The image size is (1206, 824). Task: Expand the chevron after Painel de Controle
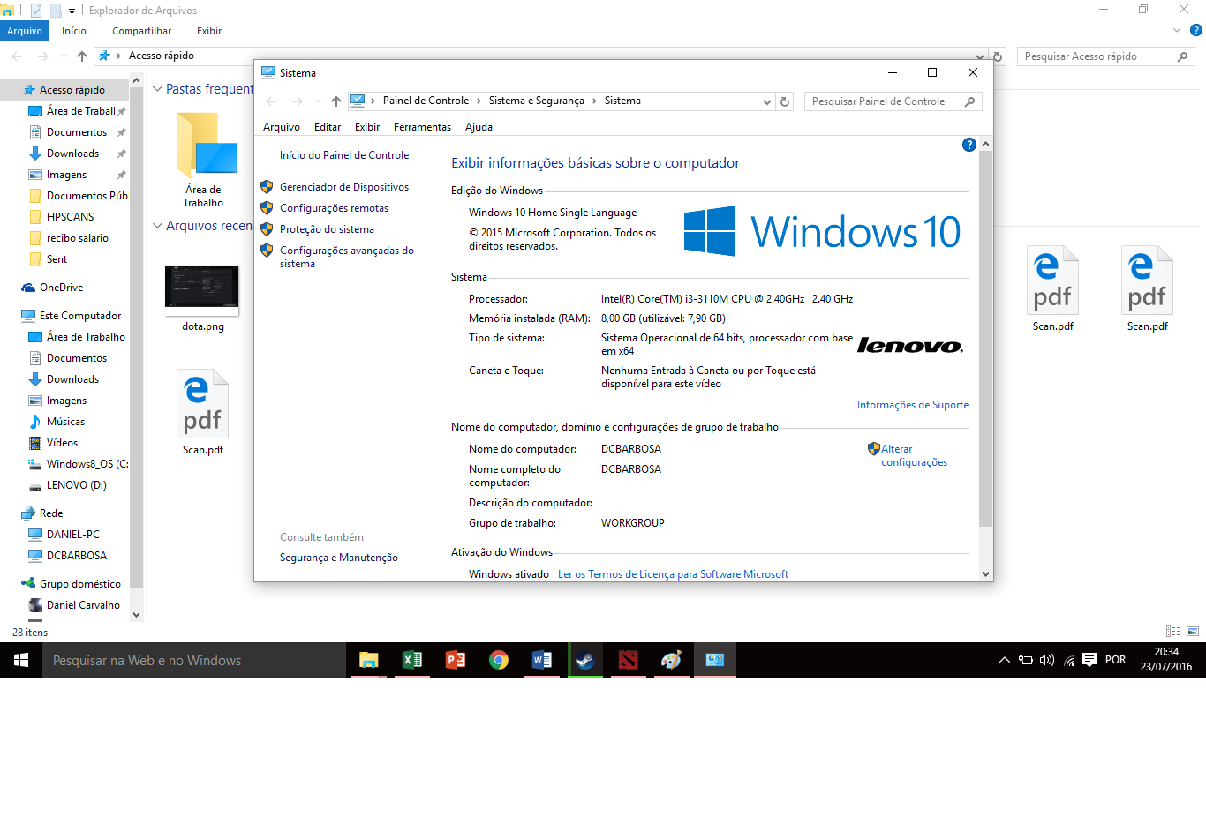pos(479,101)
